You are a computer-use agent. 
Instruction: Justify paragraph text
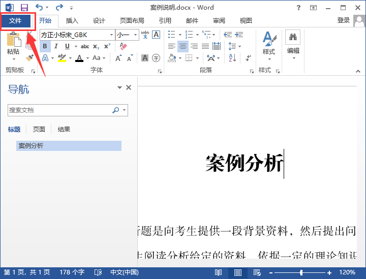pyautogui.click(x=205, y=46)
